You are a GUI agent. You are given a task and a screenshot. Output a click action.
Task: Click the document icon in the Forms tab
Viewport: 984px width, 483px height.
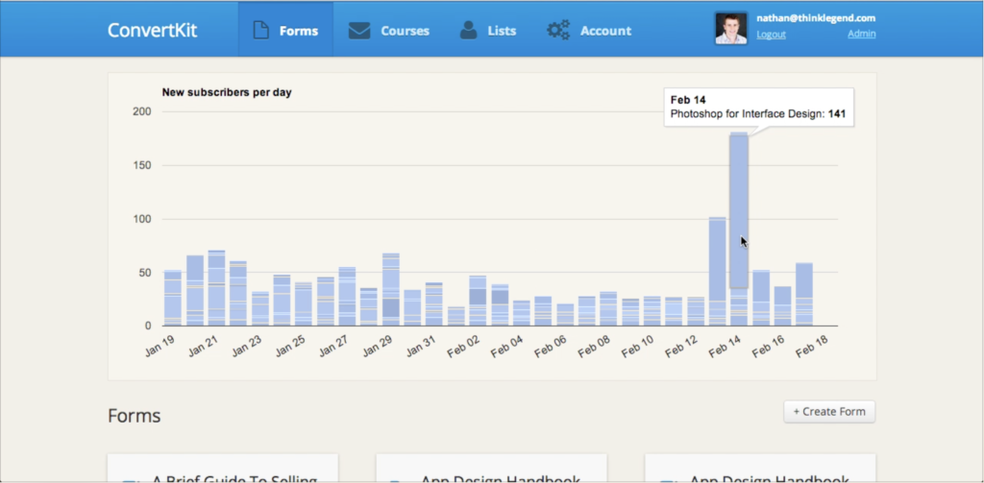coord(259,30)
